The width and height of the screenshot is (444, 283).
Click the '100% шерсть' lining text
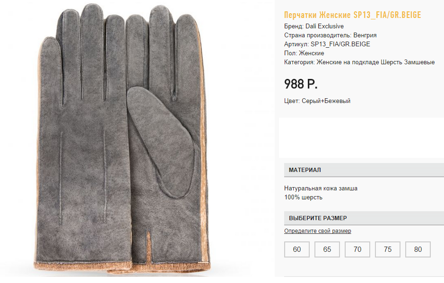[x=303, y=197]
